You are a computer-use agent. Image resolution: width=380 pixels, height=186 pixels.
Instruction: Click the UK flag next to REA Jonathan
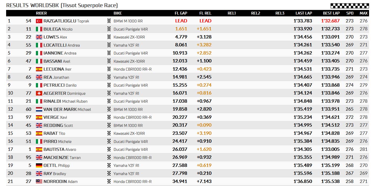[39, 77]
